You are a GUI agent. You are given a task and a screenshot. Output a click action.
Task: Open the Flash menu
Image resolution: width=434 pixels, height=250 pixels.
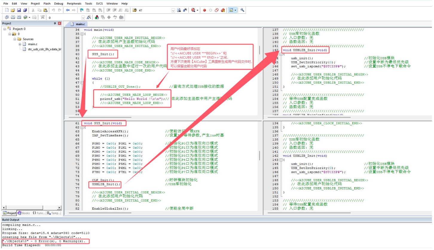click(x=47, y=4)
